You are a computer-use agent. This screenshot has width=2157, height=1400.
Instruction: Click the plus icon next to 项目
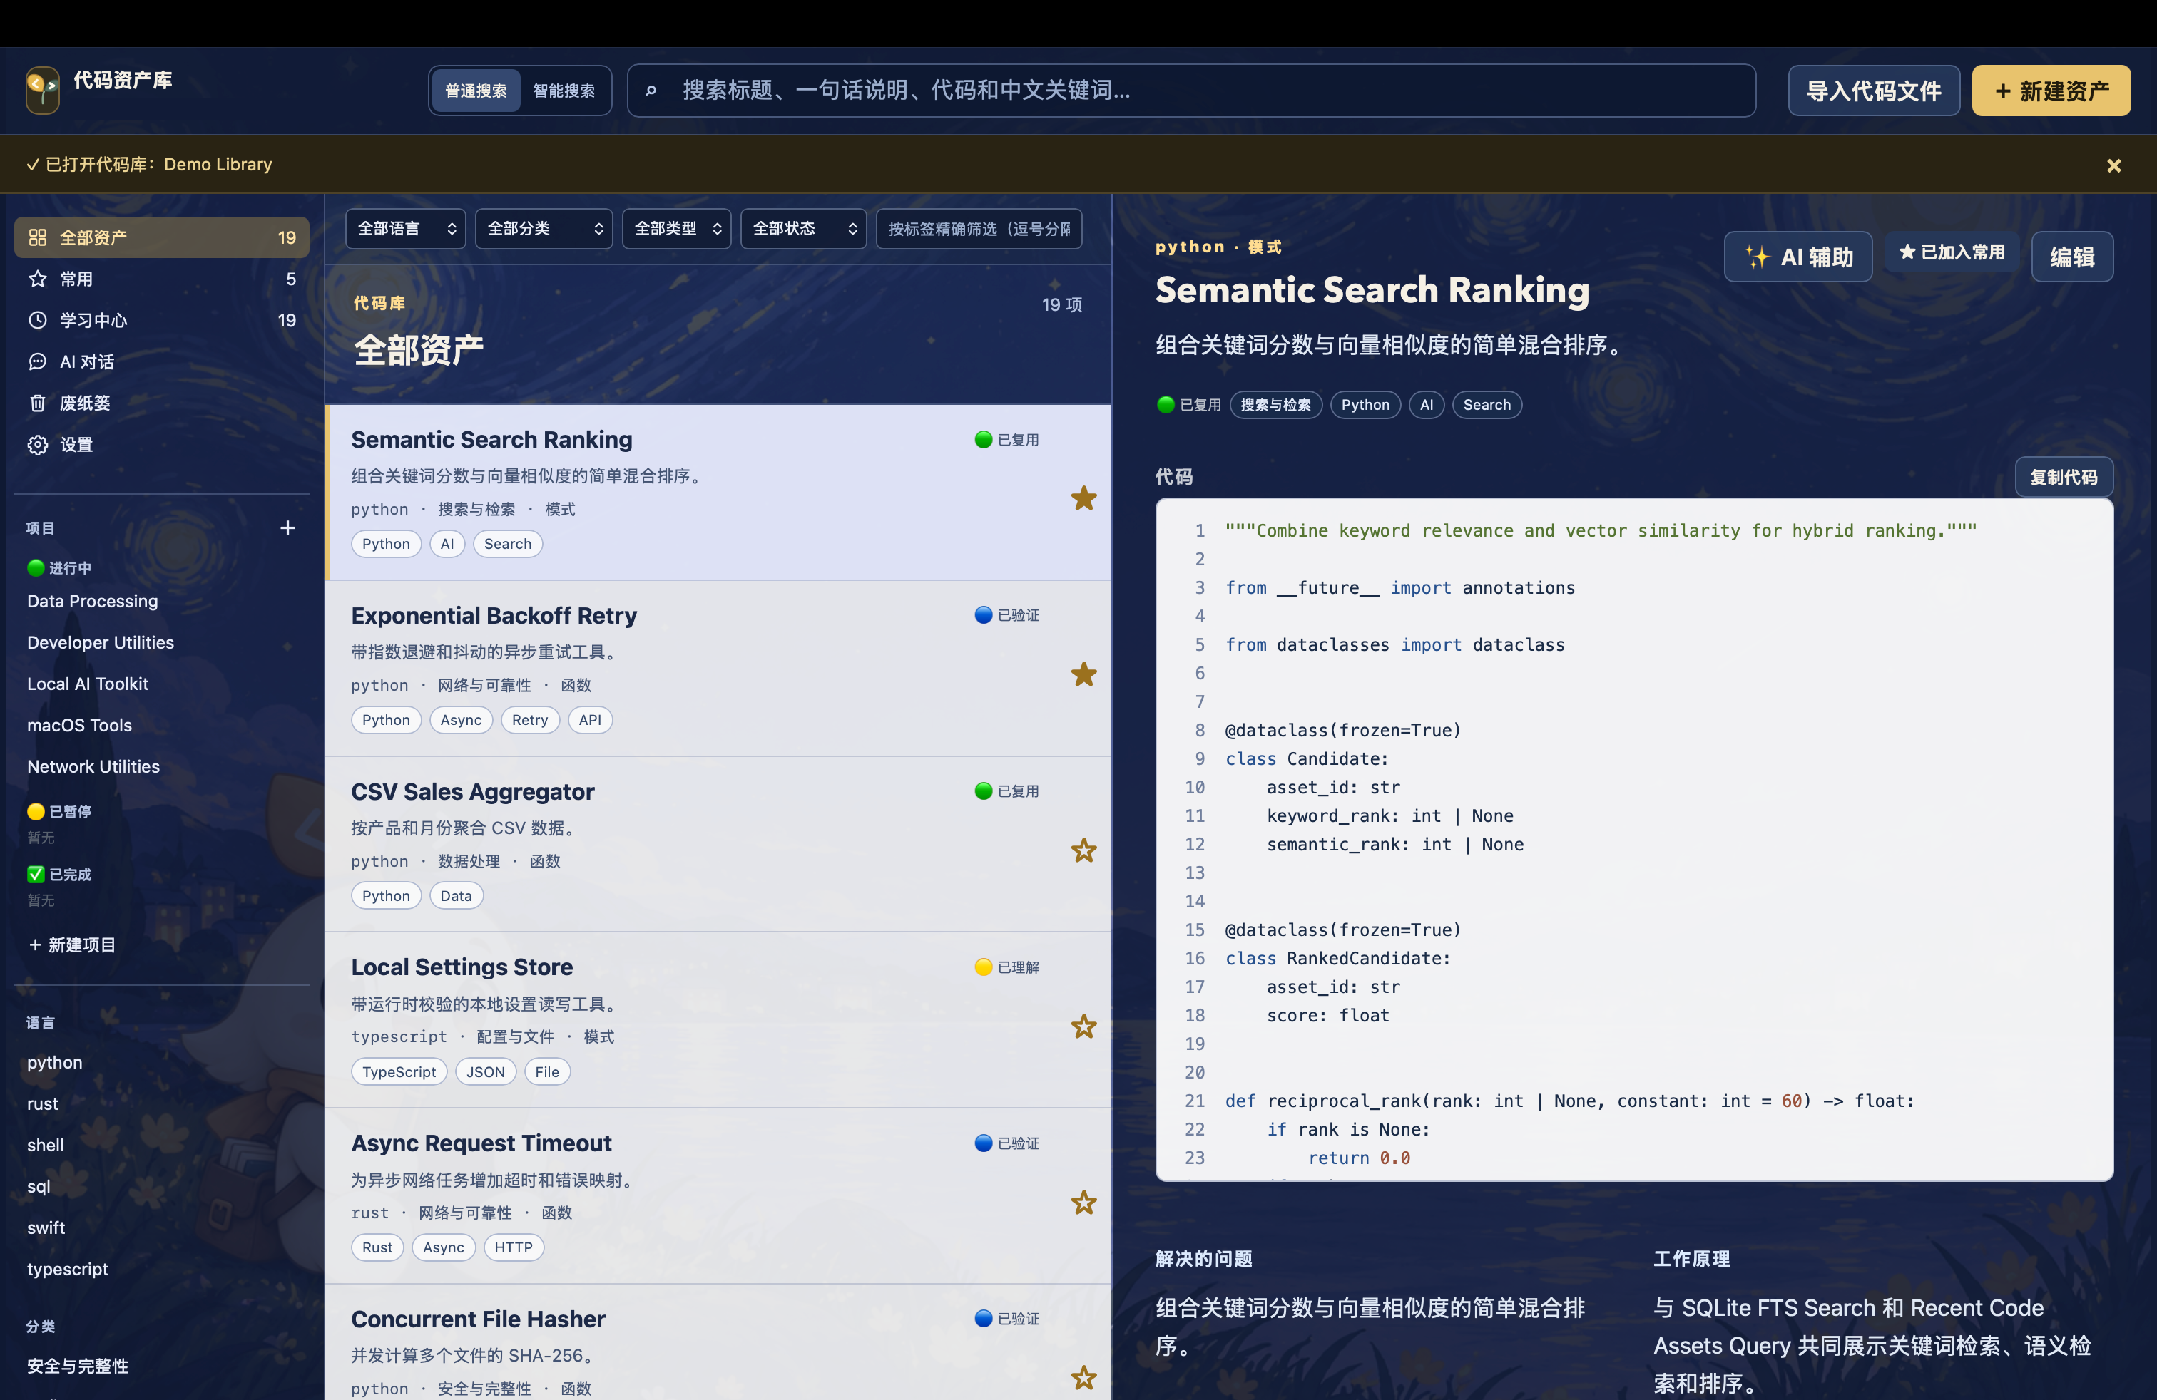pyautogui.click(x=287, y=528)
